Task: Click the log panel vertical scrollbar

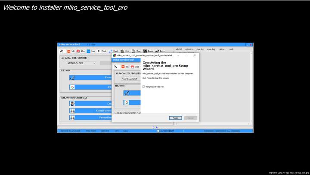Action: pos(251,87)
